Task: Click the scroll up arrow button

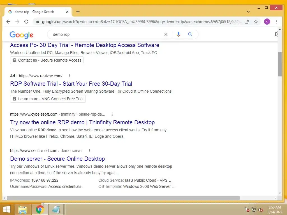Action: point(280,29)
